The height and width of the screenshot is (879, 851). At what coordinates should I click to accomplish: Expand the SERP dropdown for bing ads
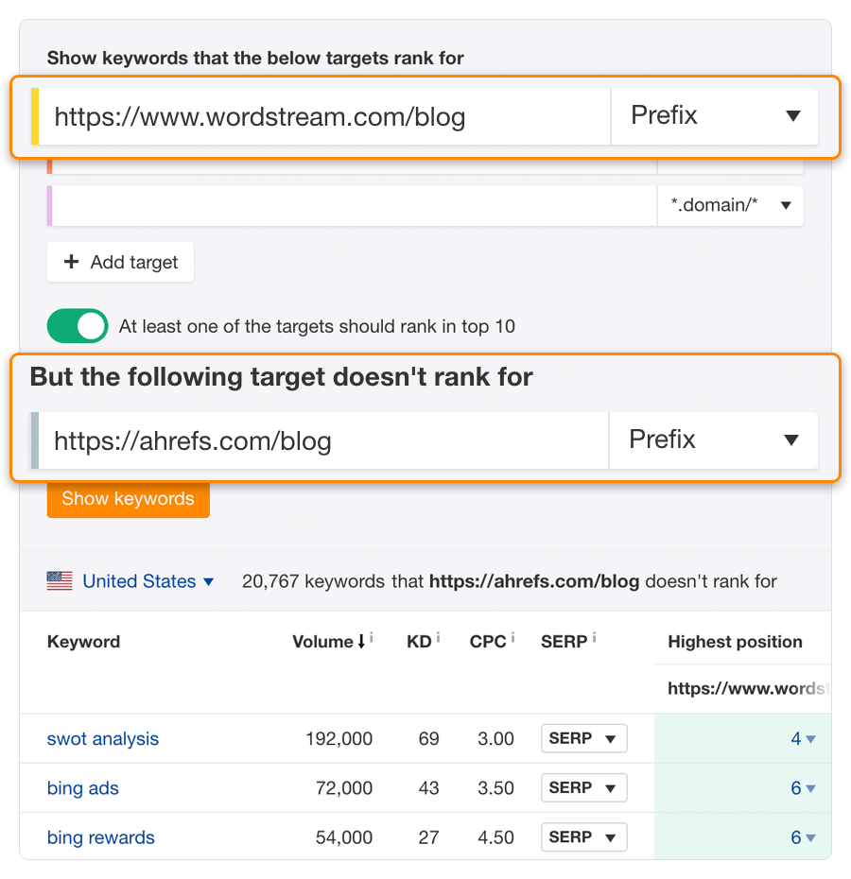point(584,787)
